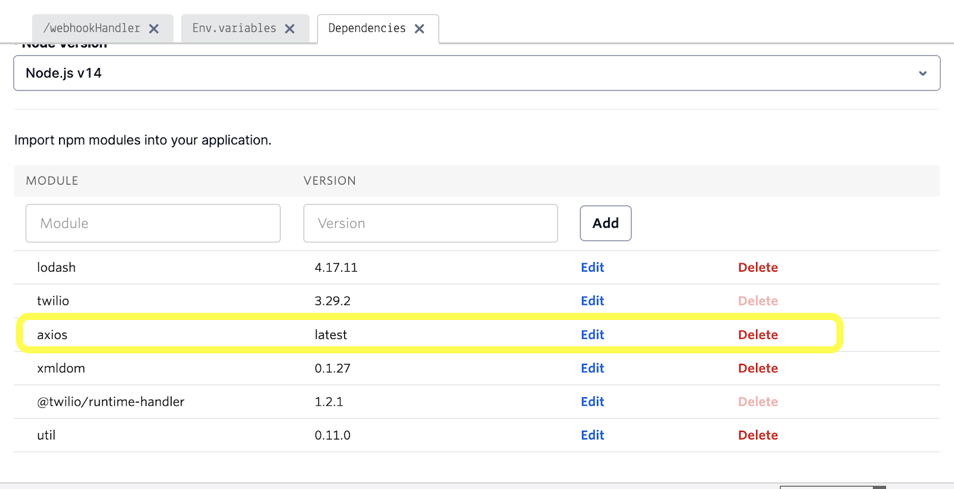
Task: Delete the xmldom module
Action: 758,368
